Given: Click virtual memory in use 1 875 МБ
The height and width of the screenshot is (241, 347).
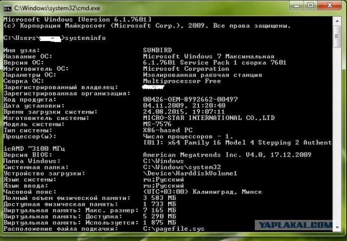Looking at the screenshot, I should point(159,223).
